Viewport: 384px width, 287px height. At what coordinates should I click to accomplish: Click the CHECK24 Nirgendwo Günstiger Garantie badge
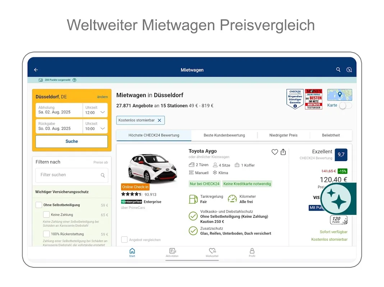(295, 99)
